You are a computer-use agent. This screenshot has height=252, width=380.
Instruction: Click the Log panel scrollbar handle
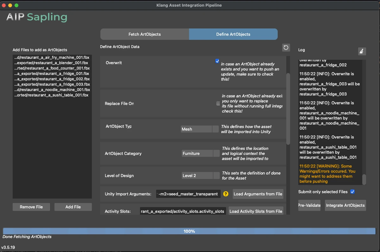tap(364, 179)
